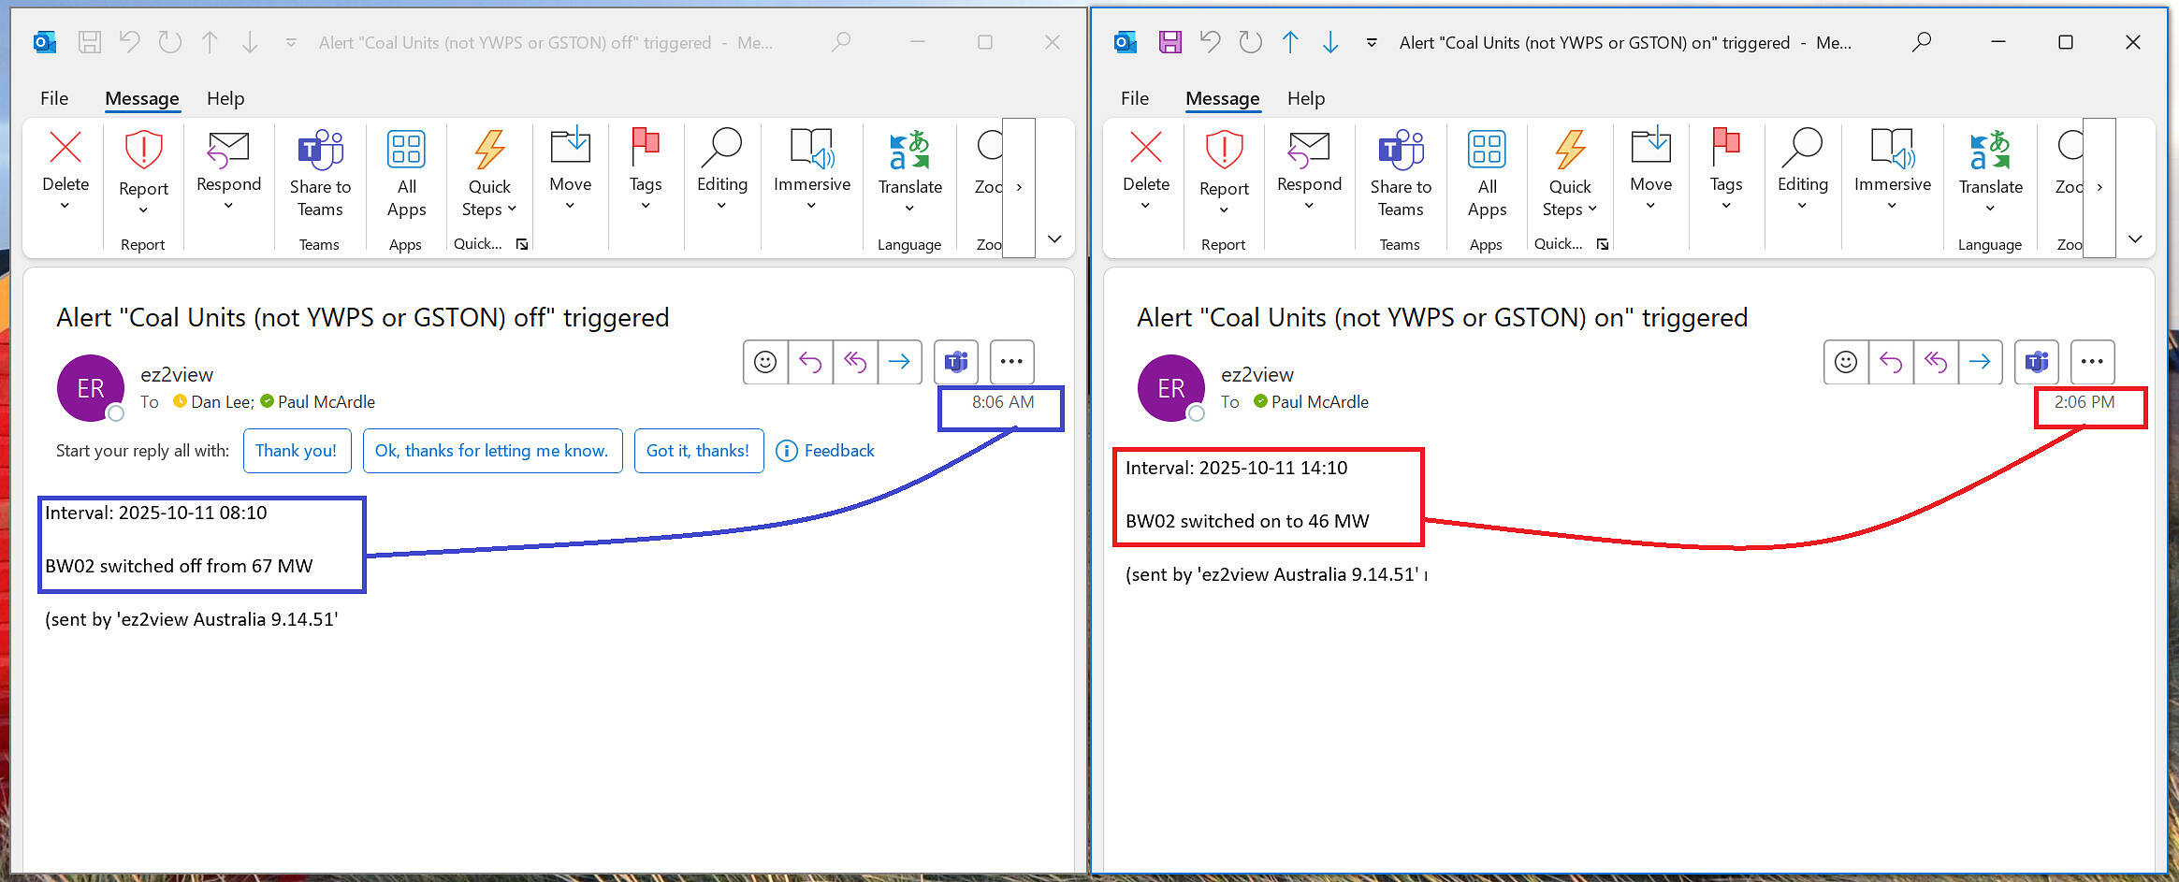Click Reply All arrow in right email
This screenshot has width=2179, height=882.
[x=1935, y=362]
